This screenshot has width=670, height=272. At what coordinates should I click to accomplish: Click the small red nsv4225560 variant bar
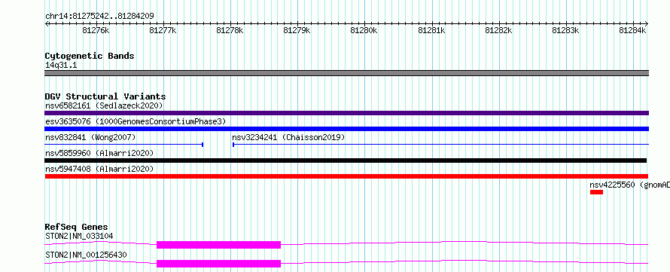596,192
